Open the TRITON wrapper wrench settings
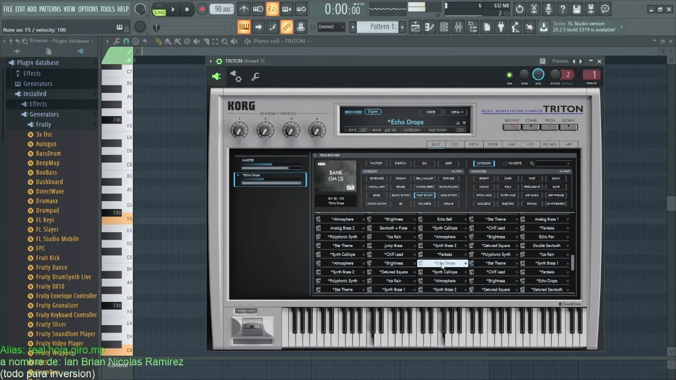 point(256,77)
